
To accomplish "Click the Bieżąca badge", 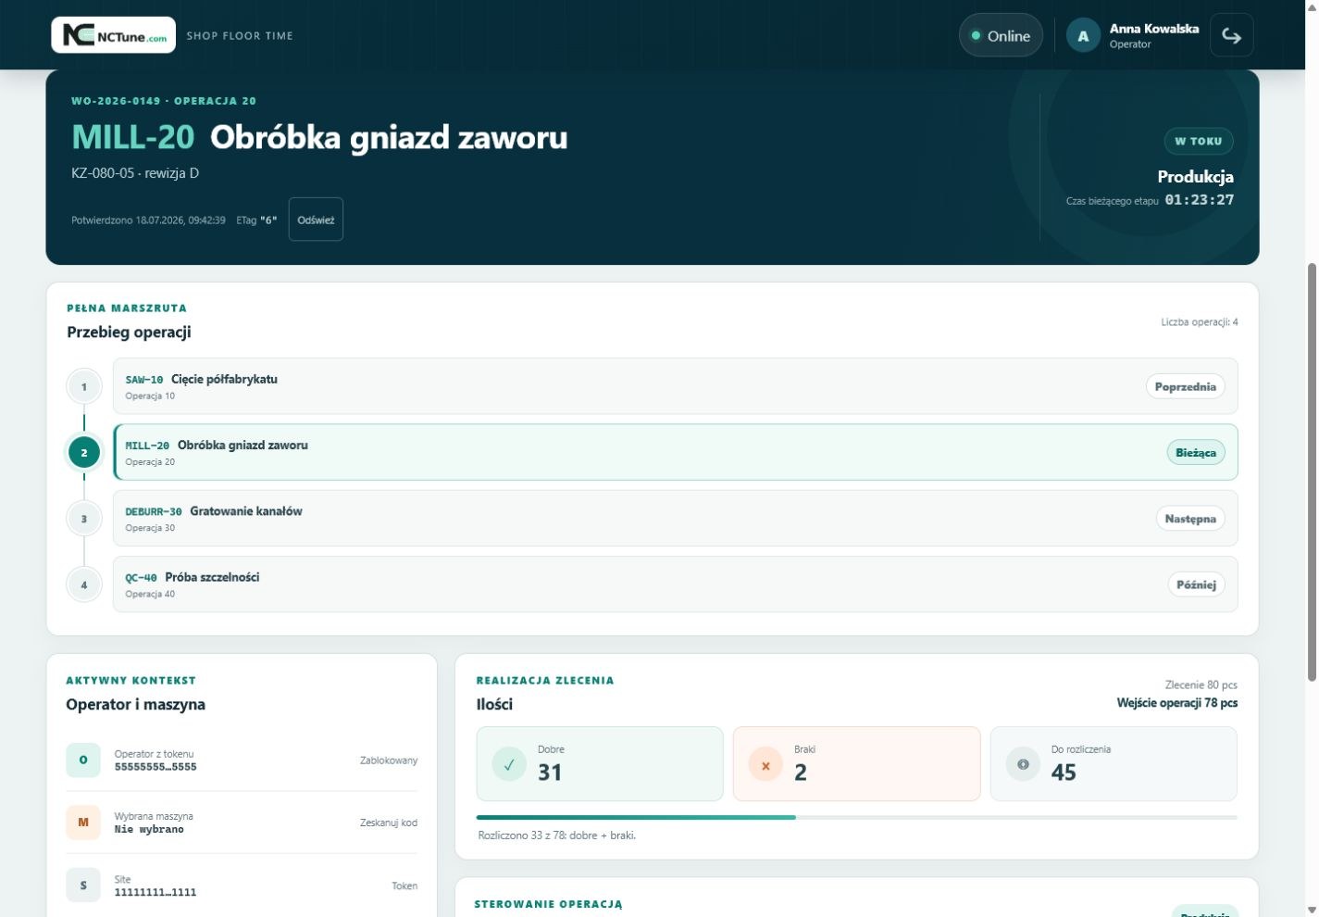I will [x=1196, y=452].
